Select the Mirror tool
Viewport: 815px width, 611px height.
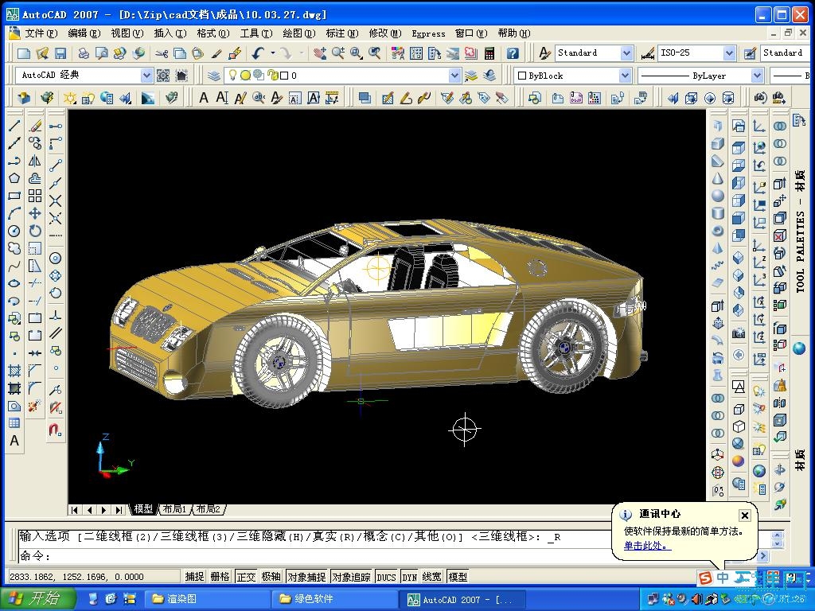[35, 161]
